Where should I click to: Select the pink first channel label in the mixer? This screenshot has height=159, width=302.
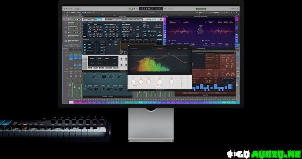click(71, 102)
